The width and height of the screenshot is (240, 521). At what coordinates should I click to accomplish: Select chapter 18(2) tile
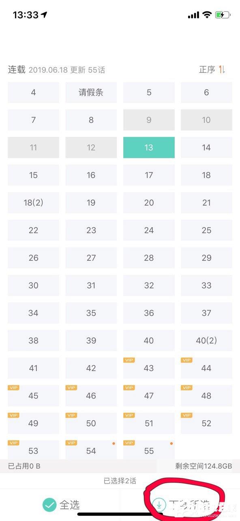pos(33,203)
